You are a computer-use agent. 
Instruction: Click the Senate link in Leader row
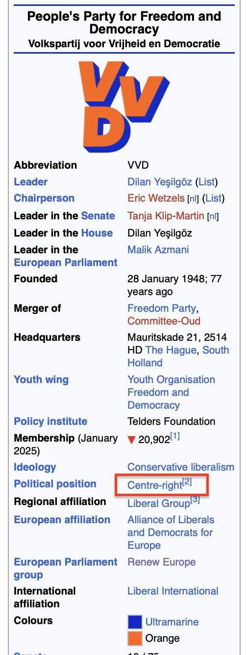[98, 216]
